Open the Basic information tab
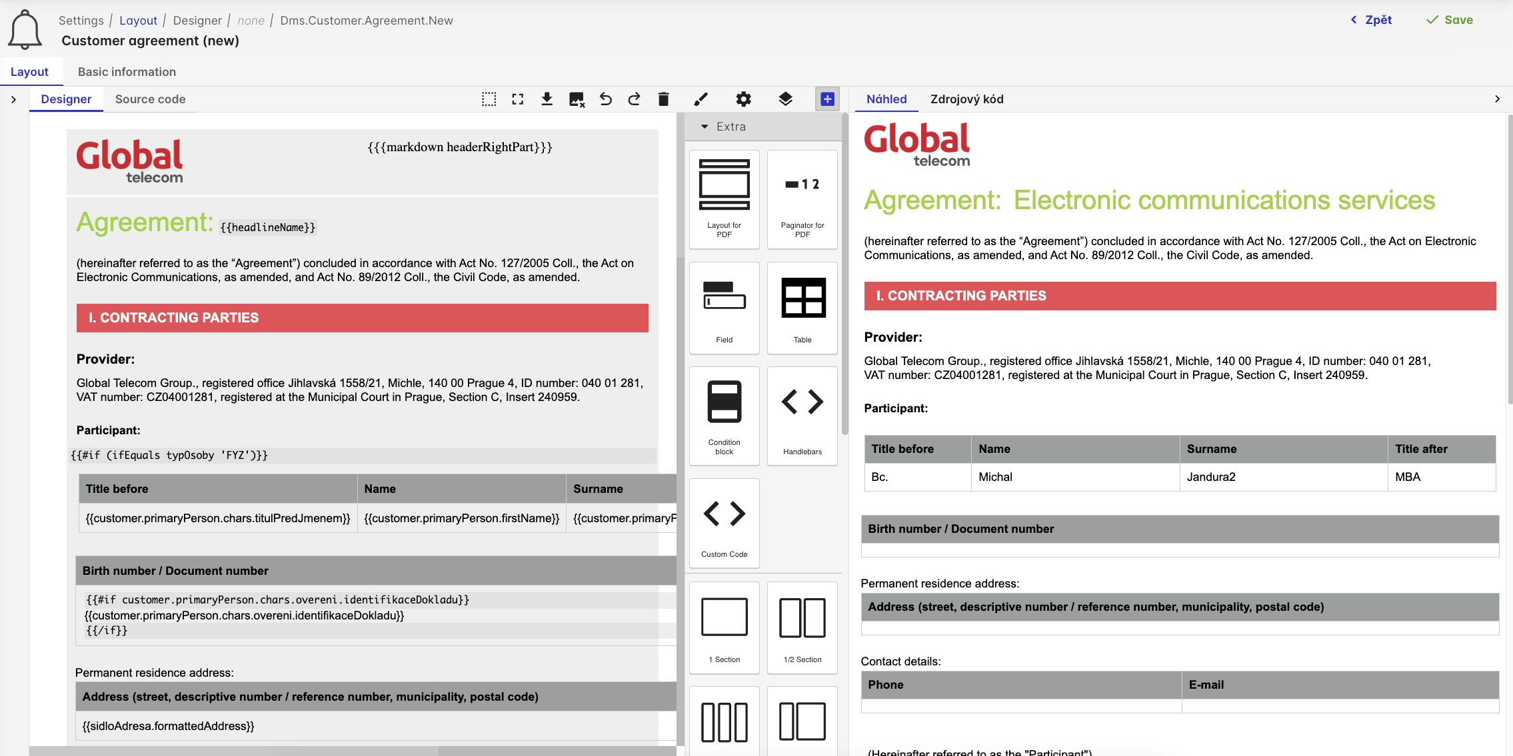The height and width of the screenshot is (756, 1513). point(126,71)
